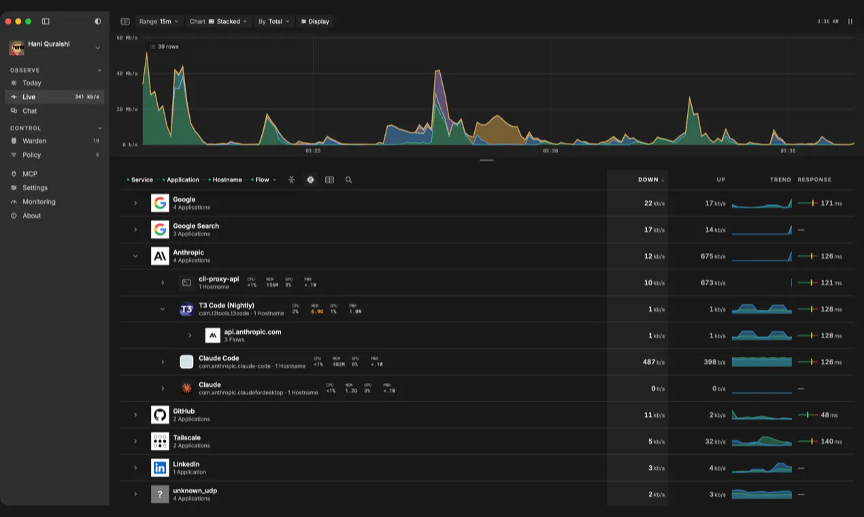The width and height of the screenshot is (864, 517).
Task: Expand the Tailscale service row
Action: pyautogui.click(x=135, y=441)
